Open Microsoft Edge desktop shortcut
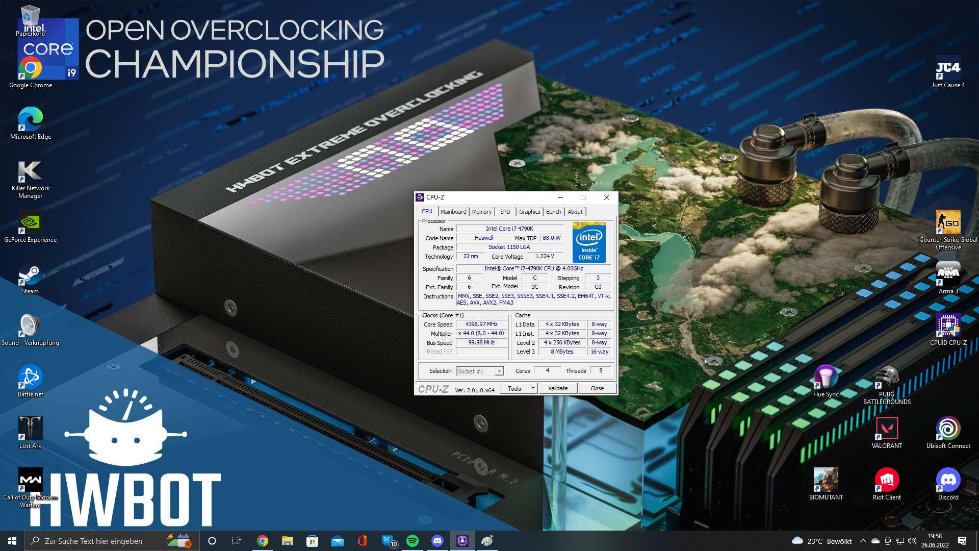 (x=31, y=123)
